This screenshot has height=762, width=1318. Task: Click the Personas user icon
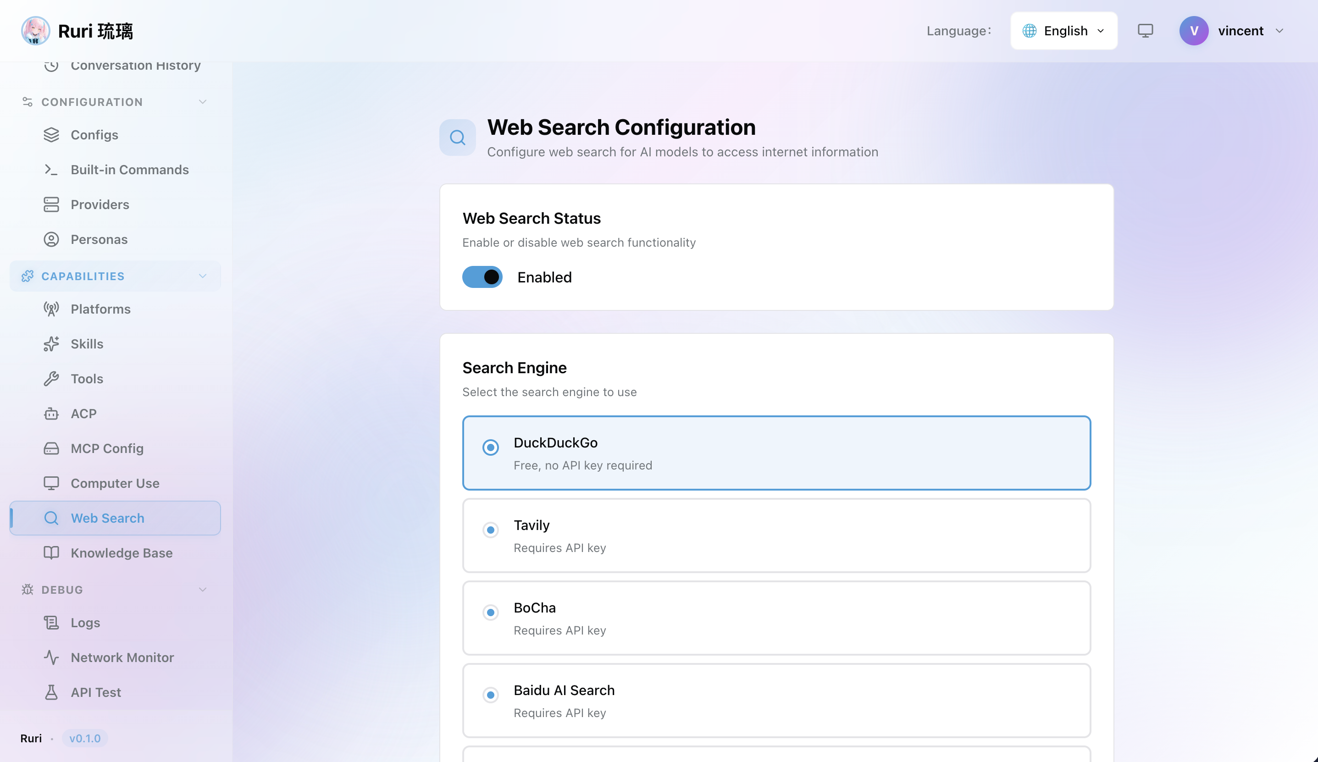click(x=51, y=239)
